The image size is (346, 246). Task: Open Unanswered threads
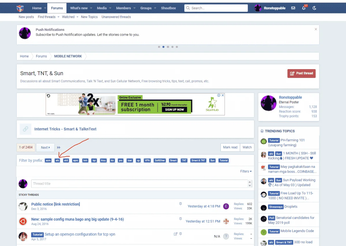click(116, 17)
